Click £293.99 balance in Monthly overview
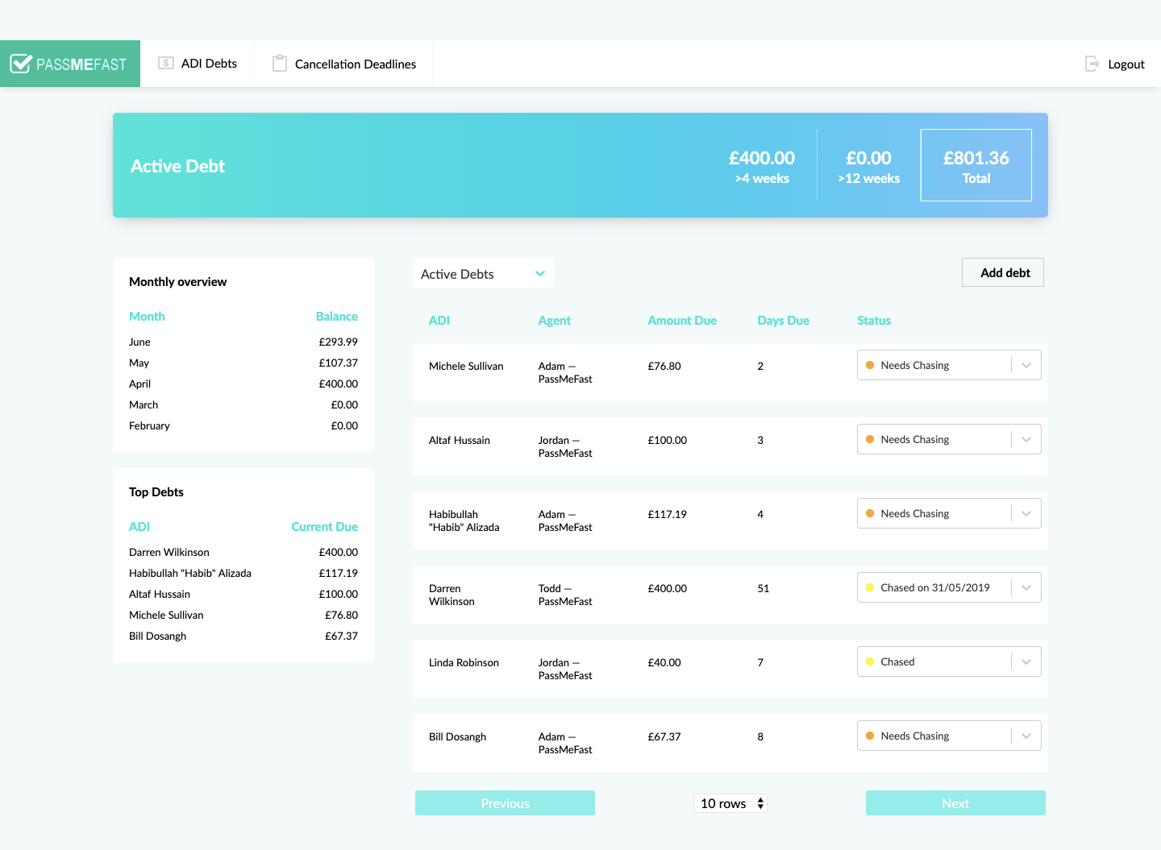This screenshot has height=850, width=1161. coord(339,342)
